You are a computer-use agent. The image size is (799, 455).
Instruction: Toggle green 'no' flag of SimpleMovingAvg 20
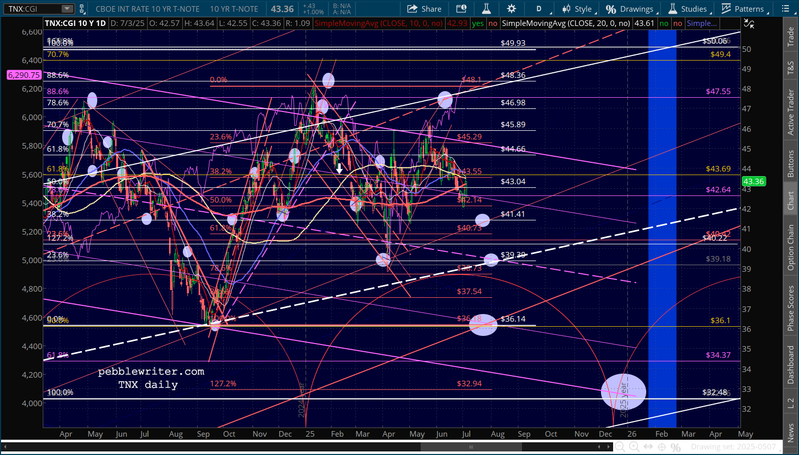[664, 23]
